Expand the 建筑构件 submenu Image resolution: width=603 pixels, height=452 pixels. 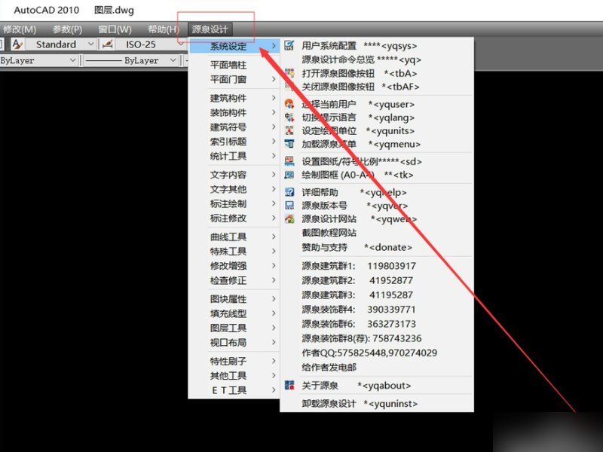[274, 98]
